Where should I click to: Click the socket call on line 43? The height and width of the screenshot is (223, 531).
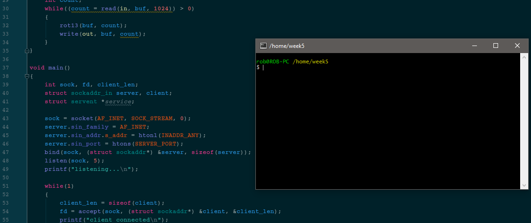click(x=82, y=118)
